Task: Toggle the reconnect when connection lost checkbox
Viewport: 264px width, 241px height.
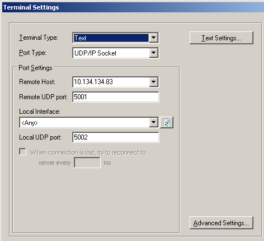Action: [23, 152]
